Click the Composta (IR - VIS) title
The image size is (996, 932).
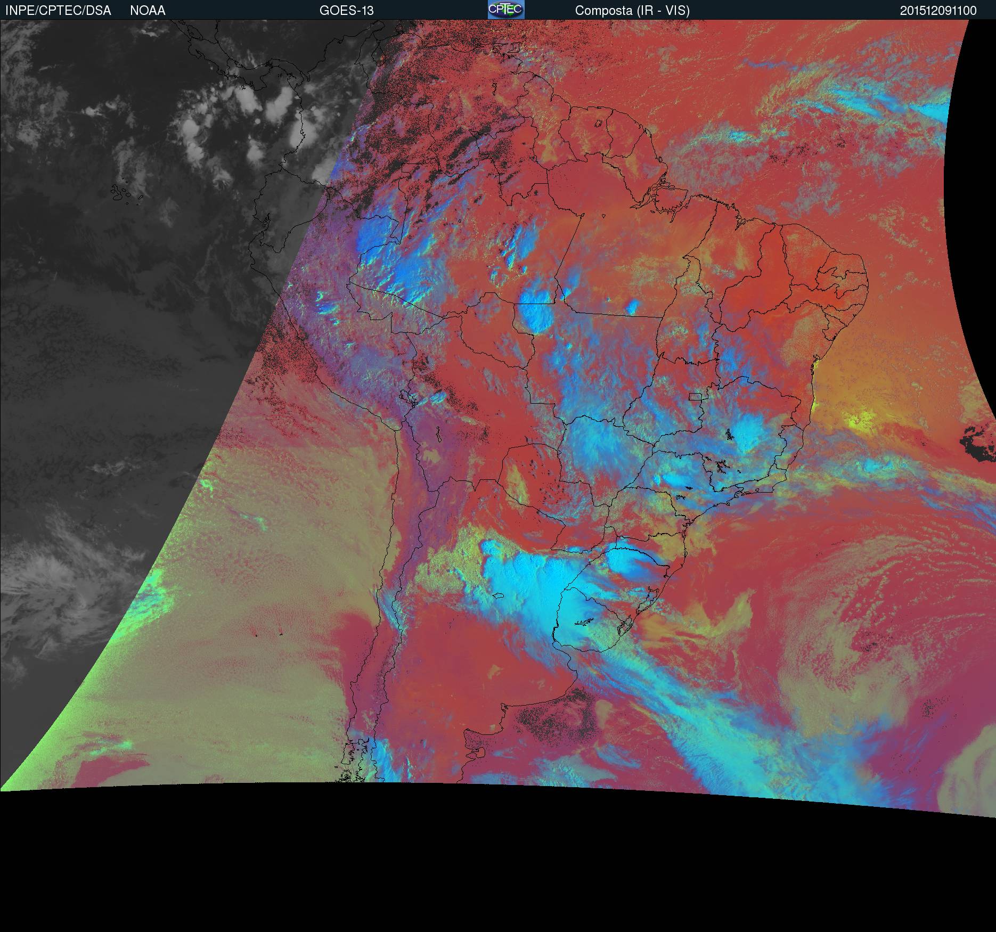click(x=632, y=11)
